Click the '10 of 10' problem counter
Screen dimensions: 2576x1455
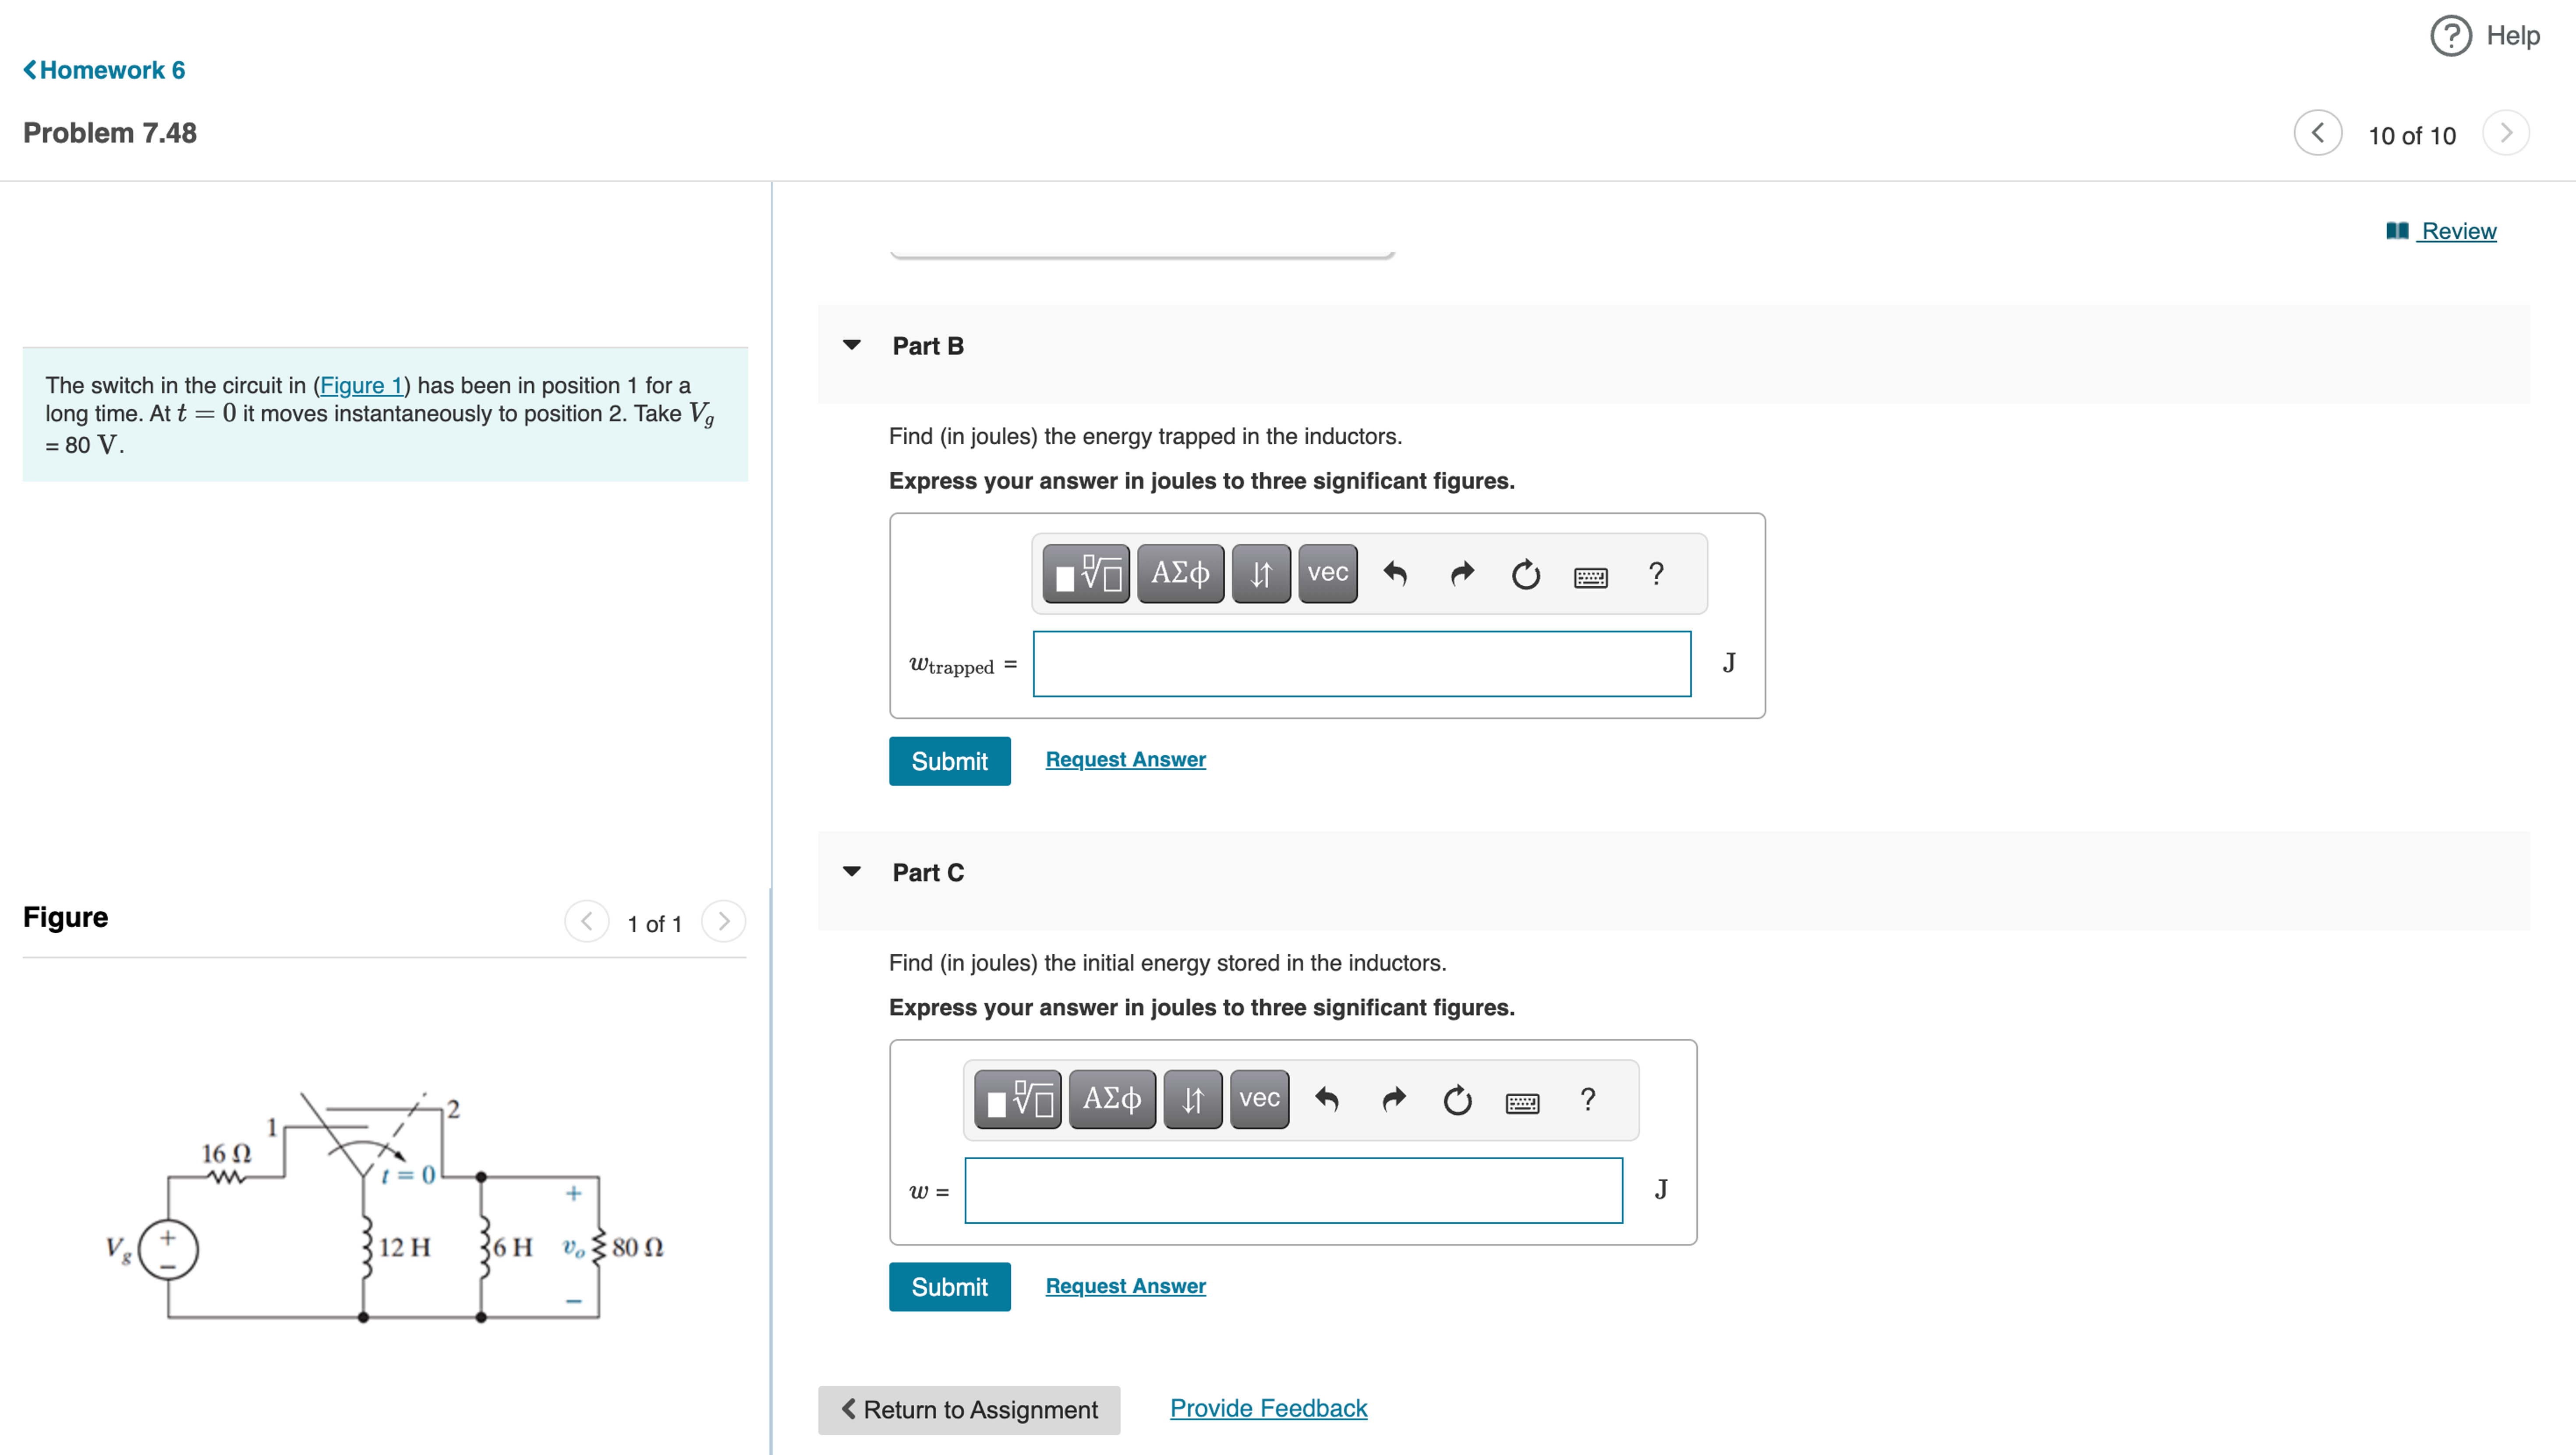click(2412, 135)
